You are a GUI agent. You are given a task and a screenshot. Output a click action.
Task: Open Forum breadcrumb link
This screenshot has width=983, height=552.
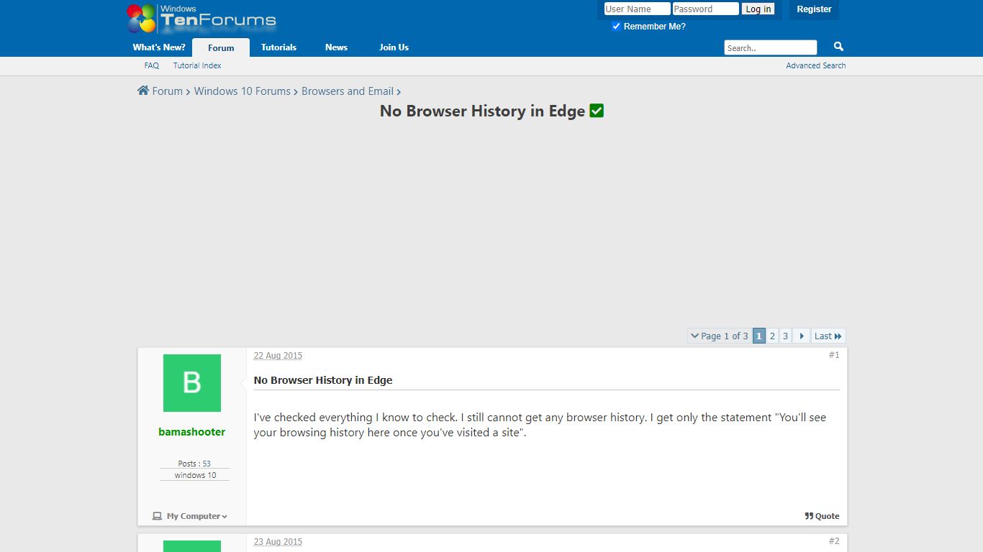pyautogui.click(x=168, y=91)
